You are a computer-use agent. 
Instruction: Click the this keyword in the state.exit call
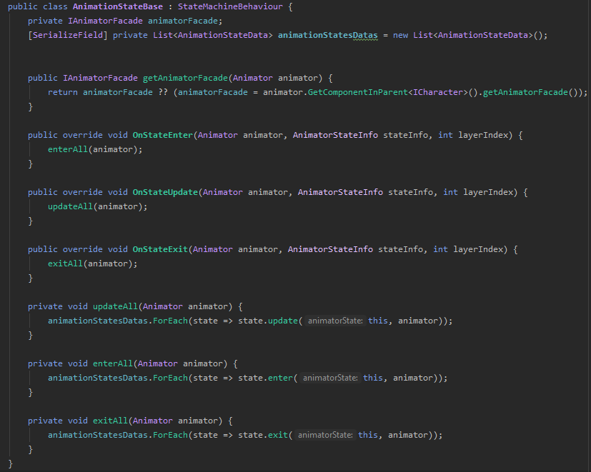tap(368, 435)
